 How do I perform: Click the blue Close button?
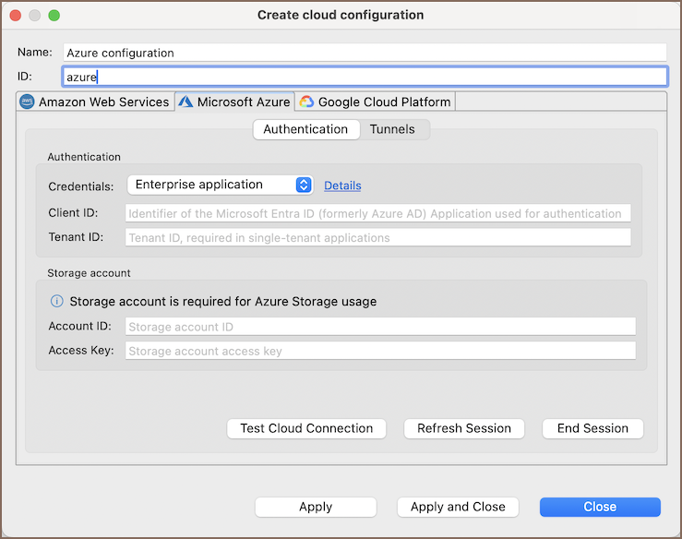click(x=600, y=507)
